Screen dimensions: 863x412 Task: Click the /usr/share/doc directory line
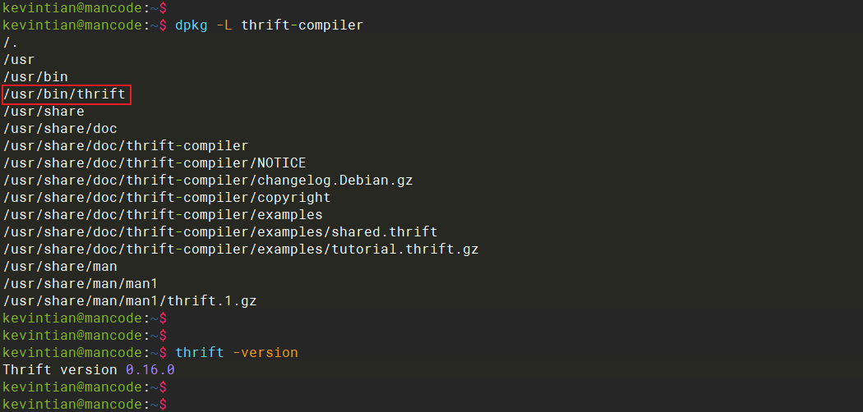click(60, 128)
